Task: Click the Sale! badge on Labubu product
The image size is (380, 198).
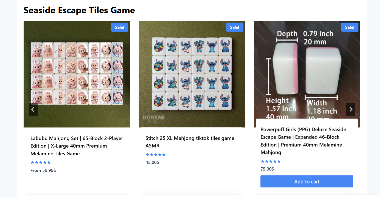Action: point(120,27)
